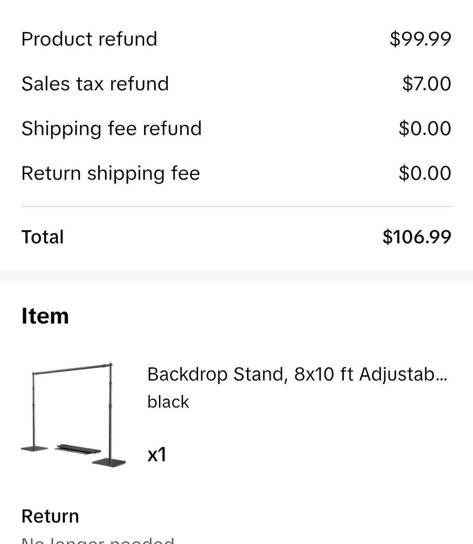This screenshot has width=473, height=544.
Task: Select the Return shipping fee row
Action: coord(110,173)
